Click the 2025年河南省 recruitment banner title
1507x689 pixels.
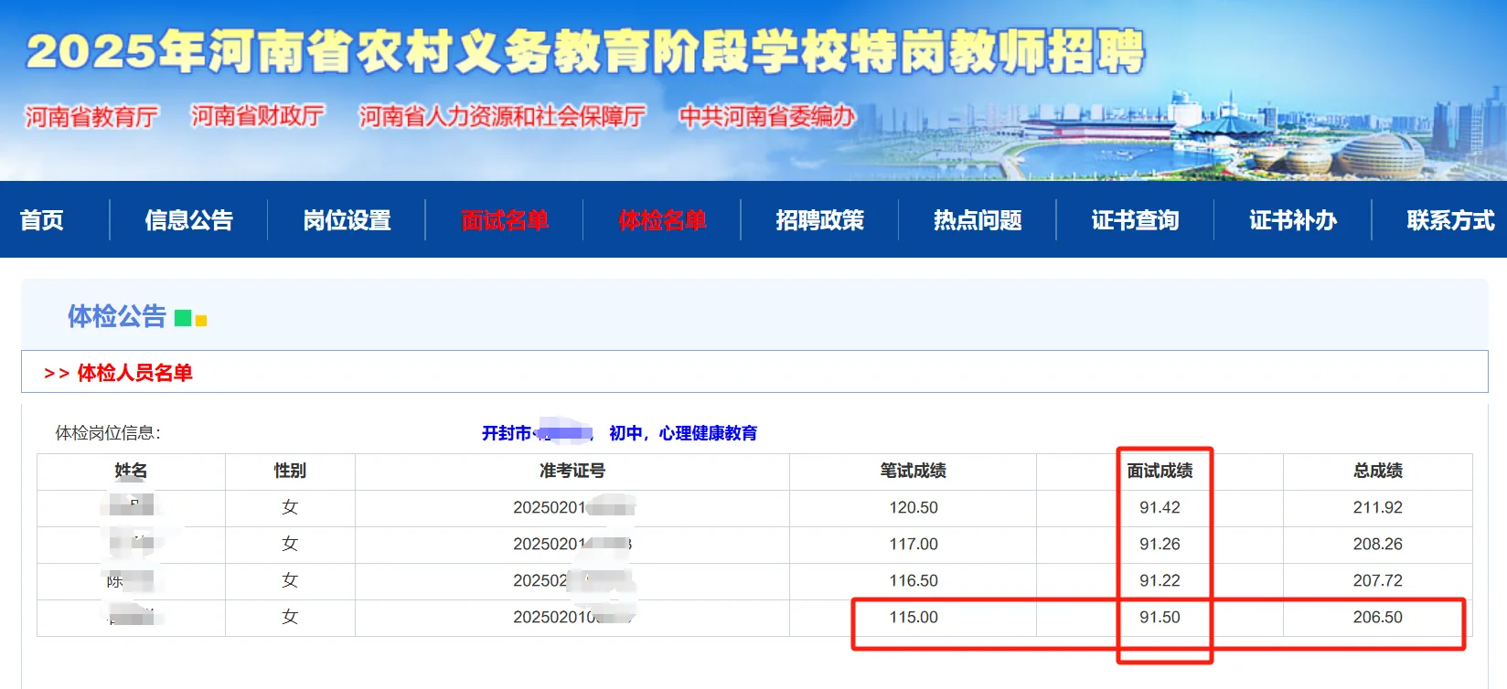tap(585, 51)
